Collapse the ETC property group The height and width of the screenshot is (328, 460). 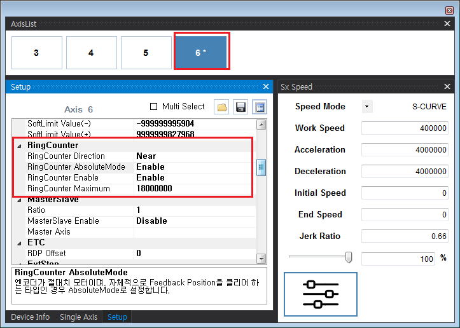point(19,243)
